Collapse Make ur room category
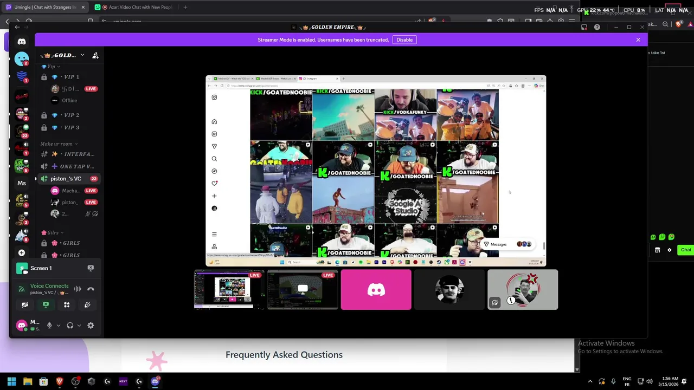694x390 pixels. tap(59, 144)
